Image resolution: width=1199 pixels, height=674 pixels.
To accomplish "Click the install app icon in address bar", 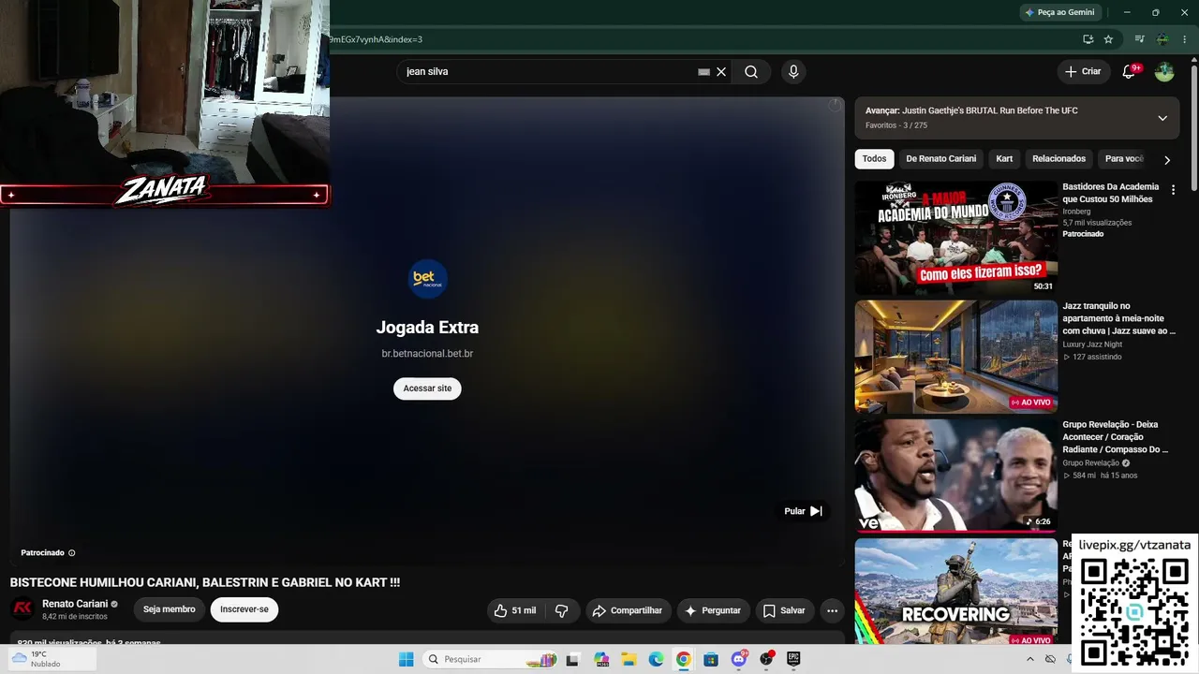I will (1088, 39).
